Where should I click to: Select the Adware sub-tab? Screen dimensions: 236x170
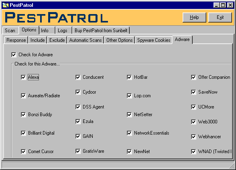point(182,39)
